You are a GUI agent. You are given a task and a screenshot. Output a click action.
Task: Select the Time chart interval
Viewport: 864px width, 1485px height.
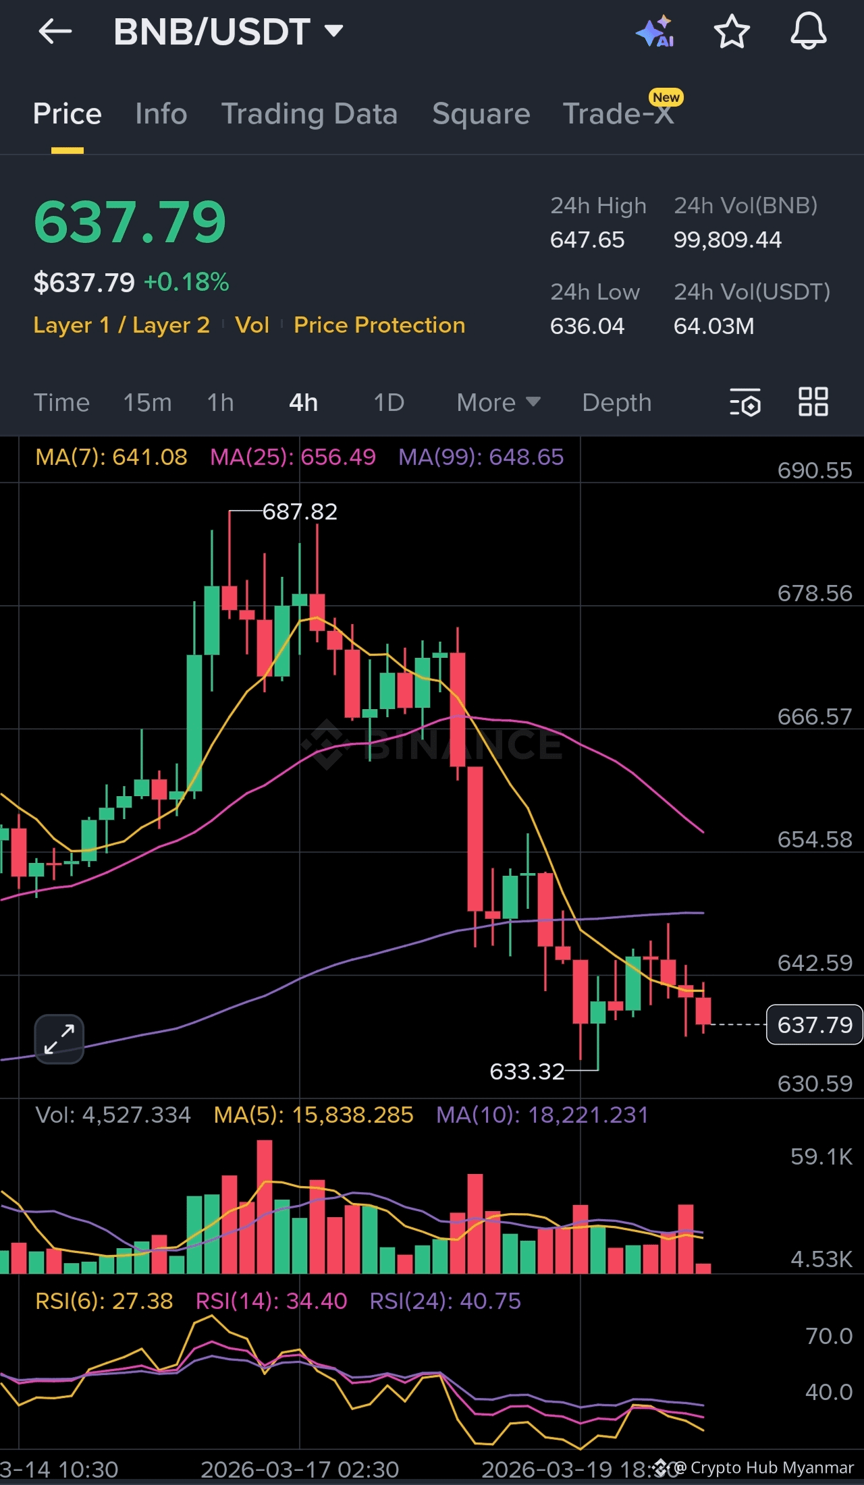[61, 403]
